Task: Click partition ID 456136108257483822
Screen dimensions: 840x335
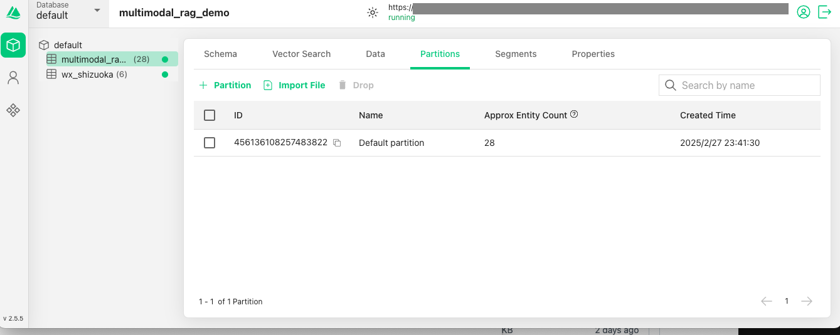Action: point(280,142)
